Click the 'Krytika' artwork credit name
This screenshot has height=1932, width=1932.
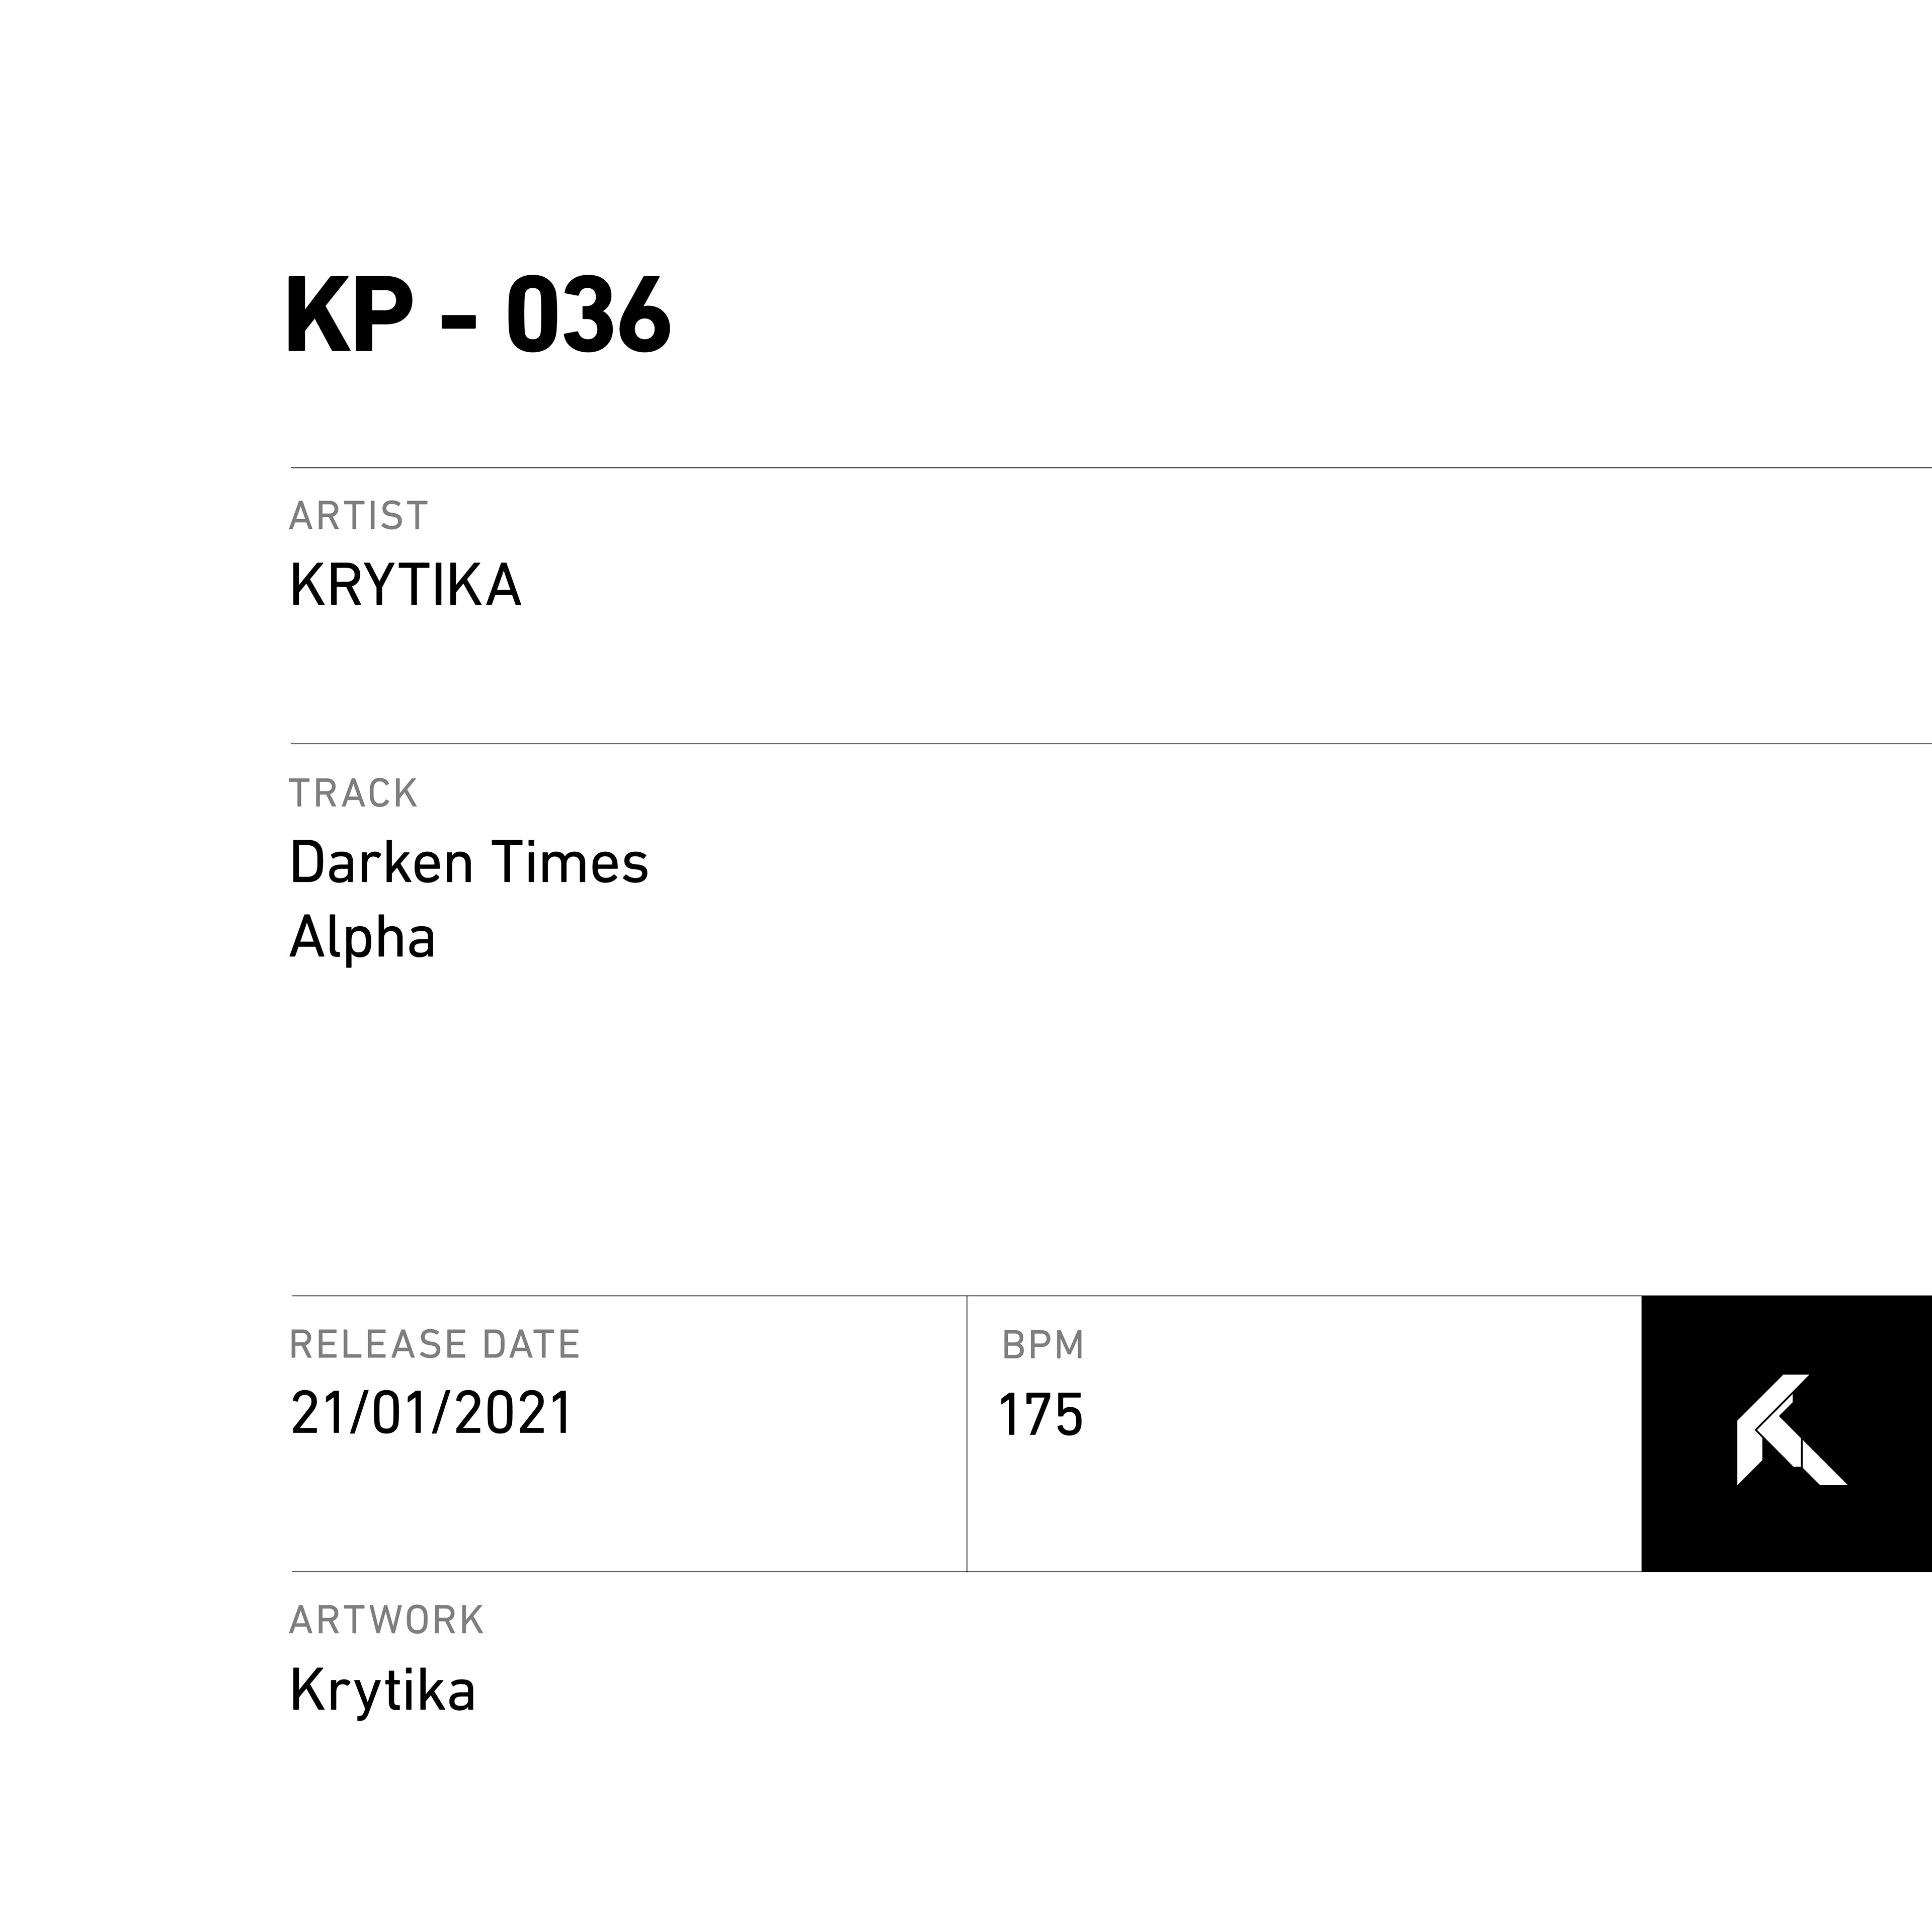(382, 1691)
